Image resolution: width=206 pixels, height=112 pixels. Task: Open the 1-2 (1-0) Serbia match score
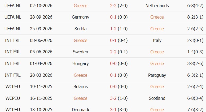(x=119, y=29)
